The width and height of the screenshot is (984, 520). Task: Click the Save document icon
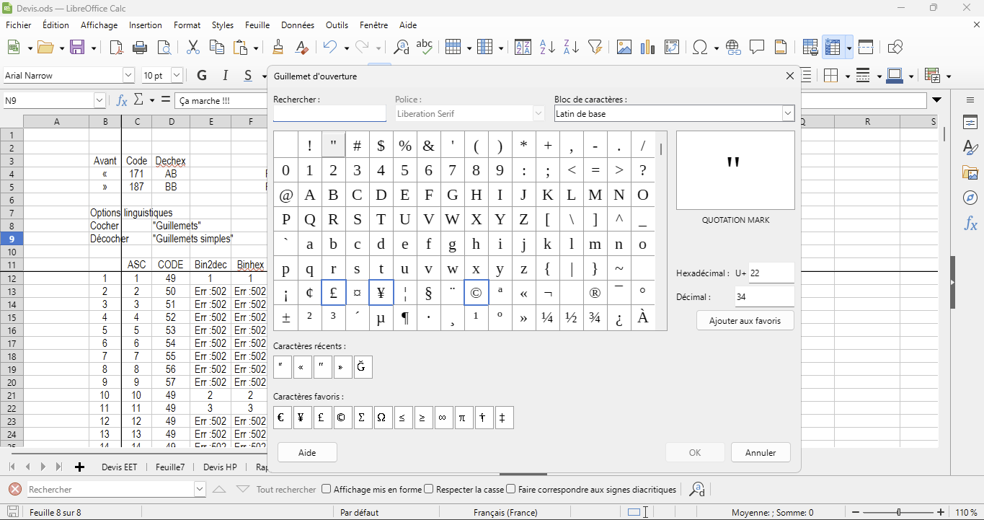pyautogui.click(x=78, y=48)
